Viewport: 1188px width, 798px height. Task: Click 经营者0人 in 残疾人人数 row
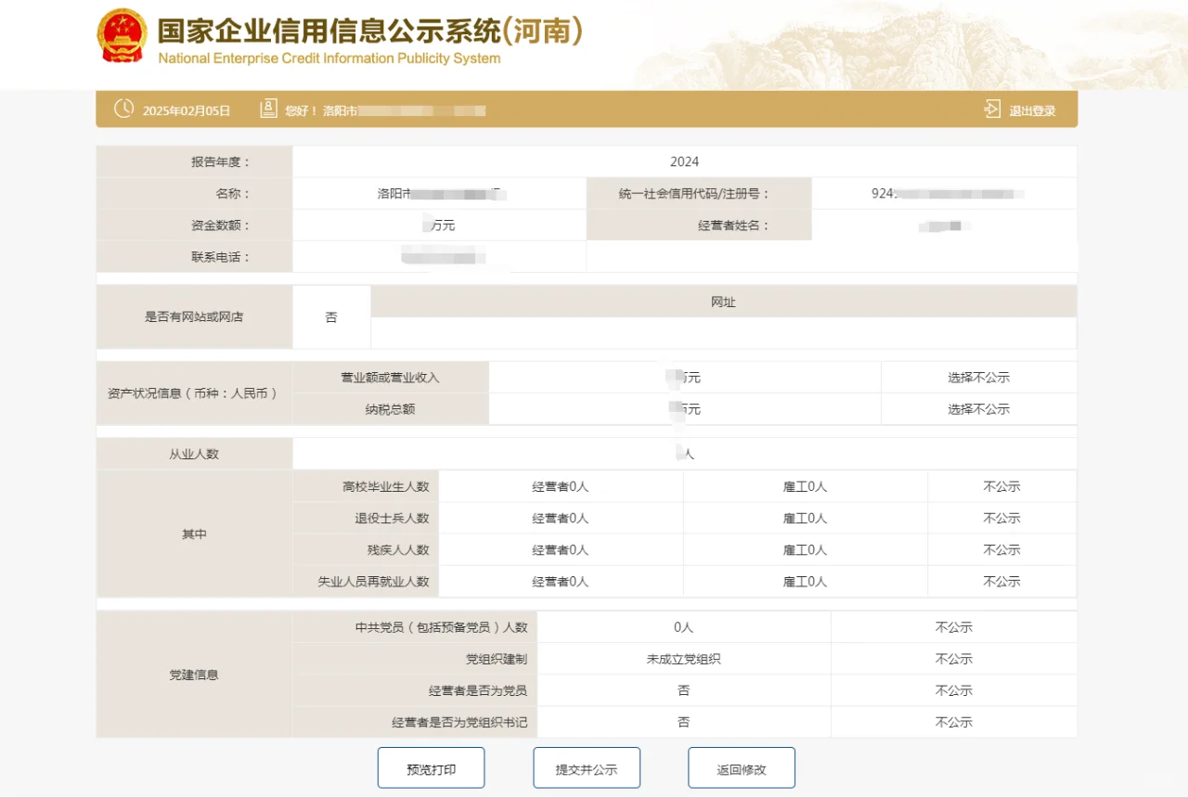pyautogui.click(x=561, y=549)
